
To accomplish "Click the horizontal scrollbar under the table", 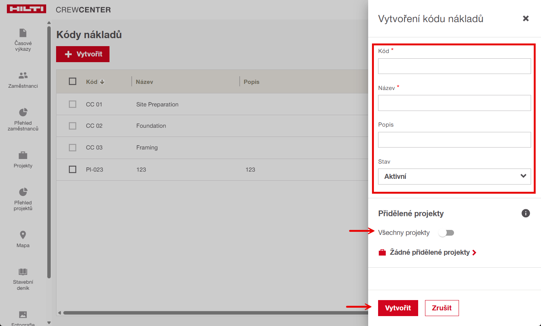I will [x=210, y=313].
